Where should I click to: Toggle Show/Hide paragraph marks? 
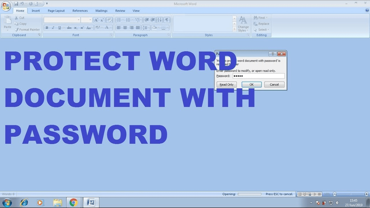coord(166,20)
